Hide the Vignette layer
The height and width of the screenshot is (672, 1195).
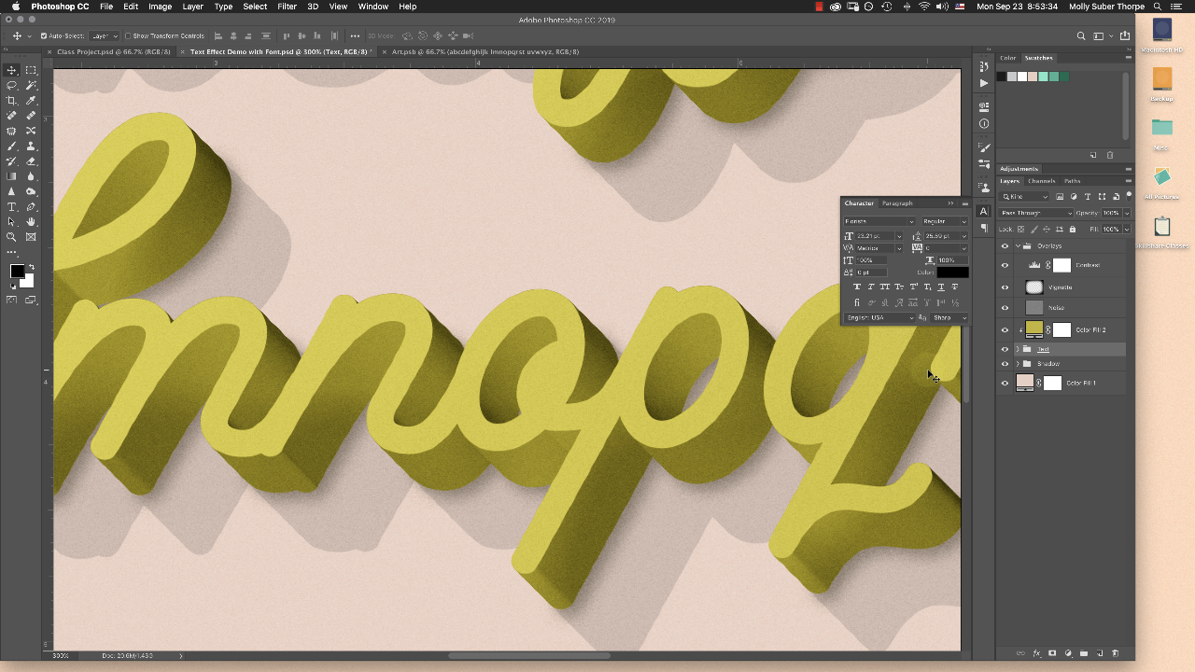[x=1005, y=287]
